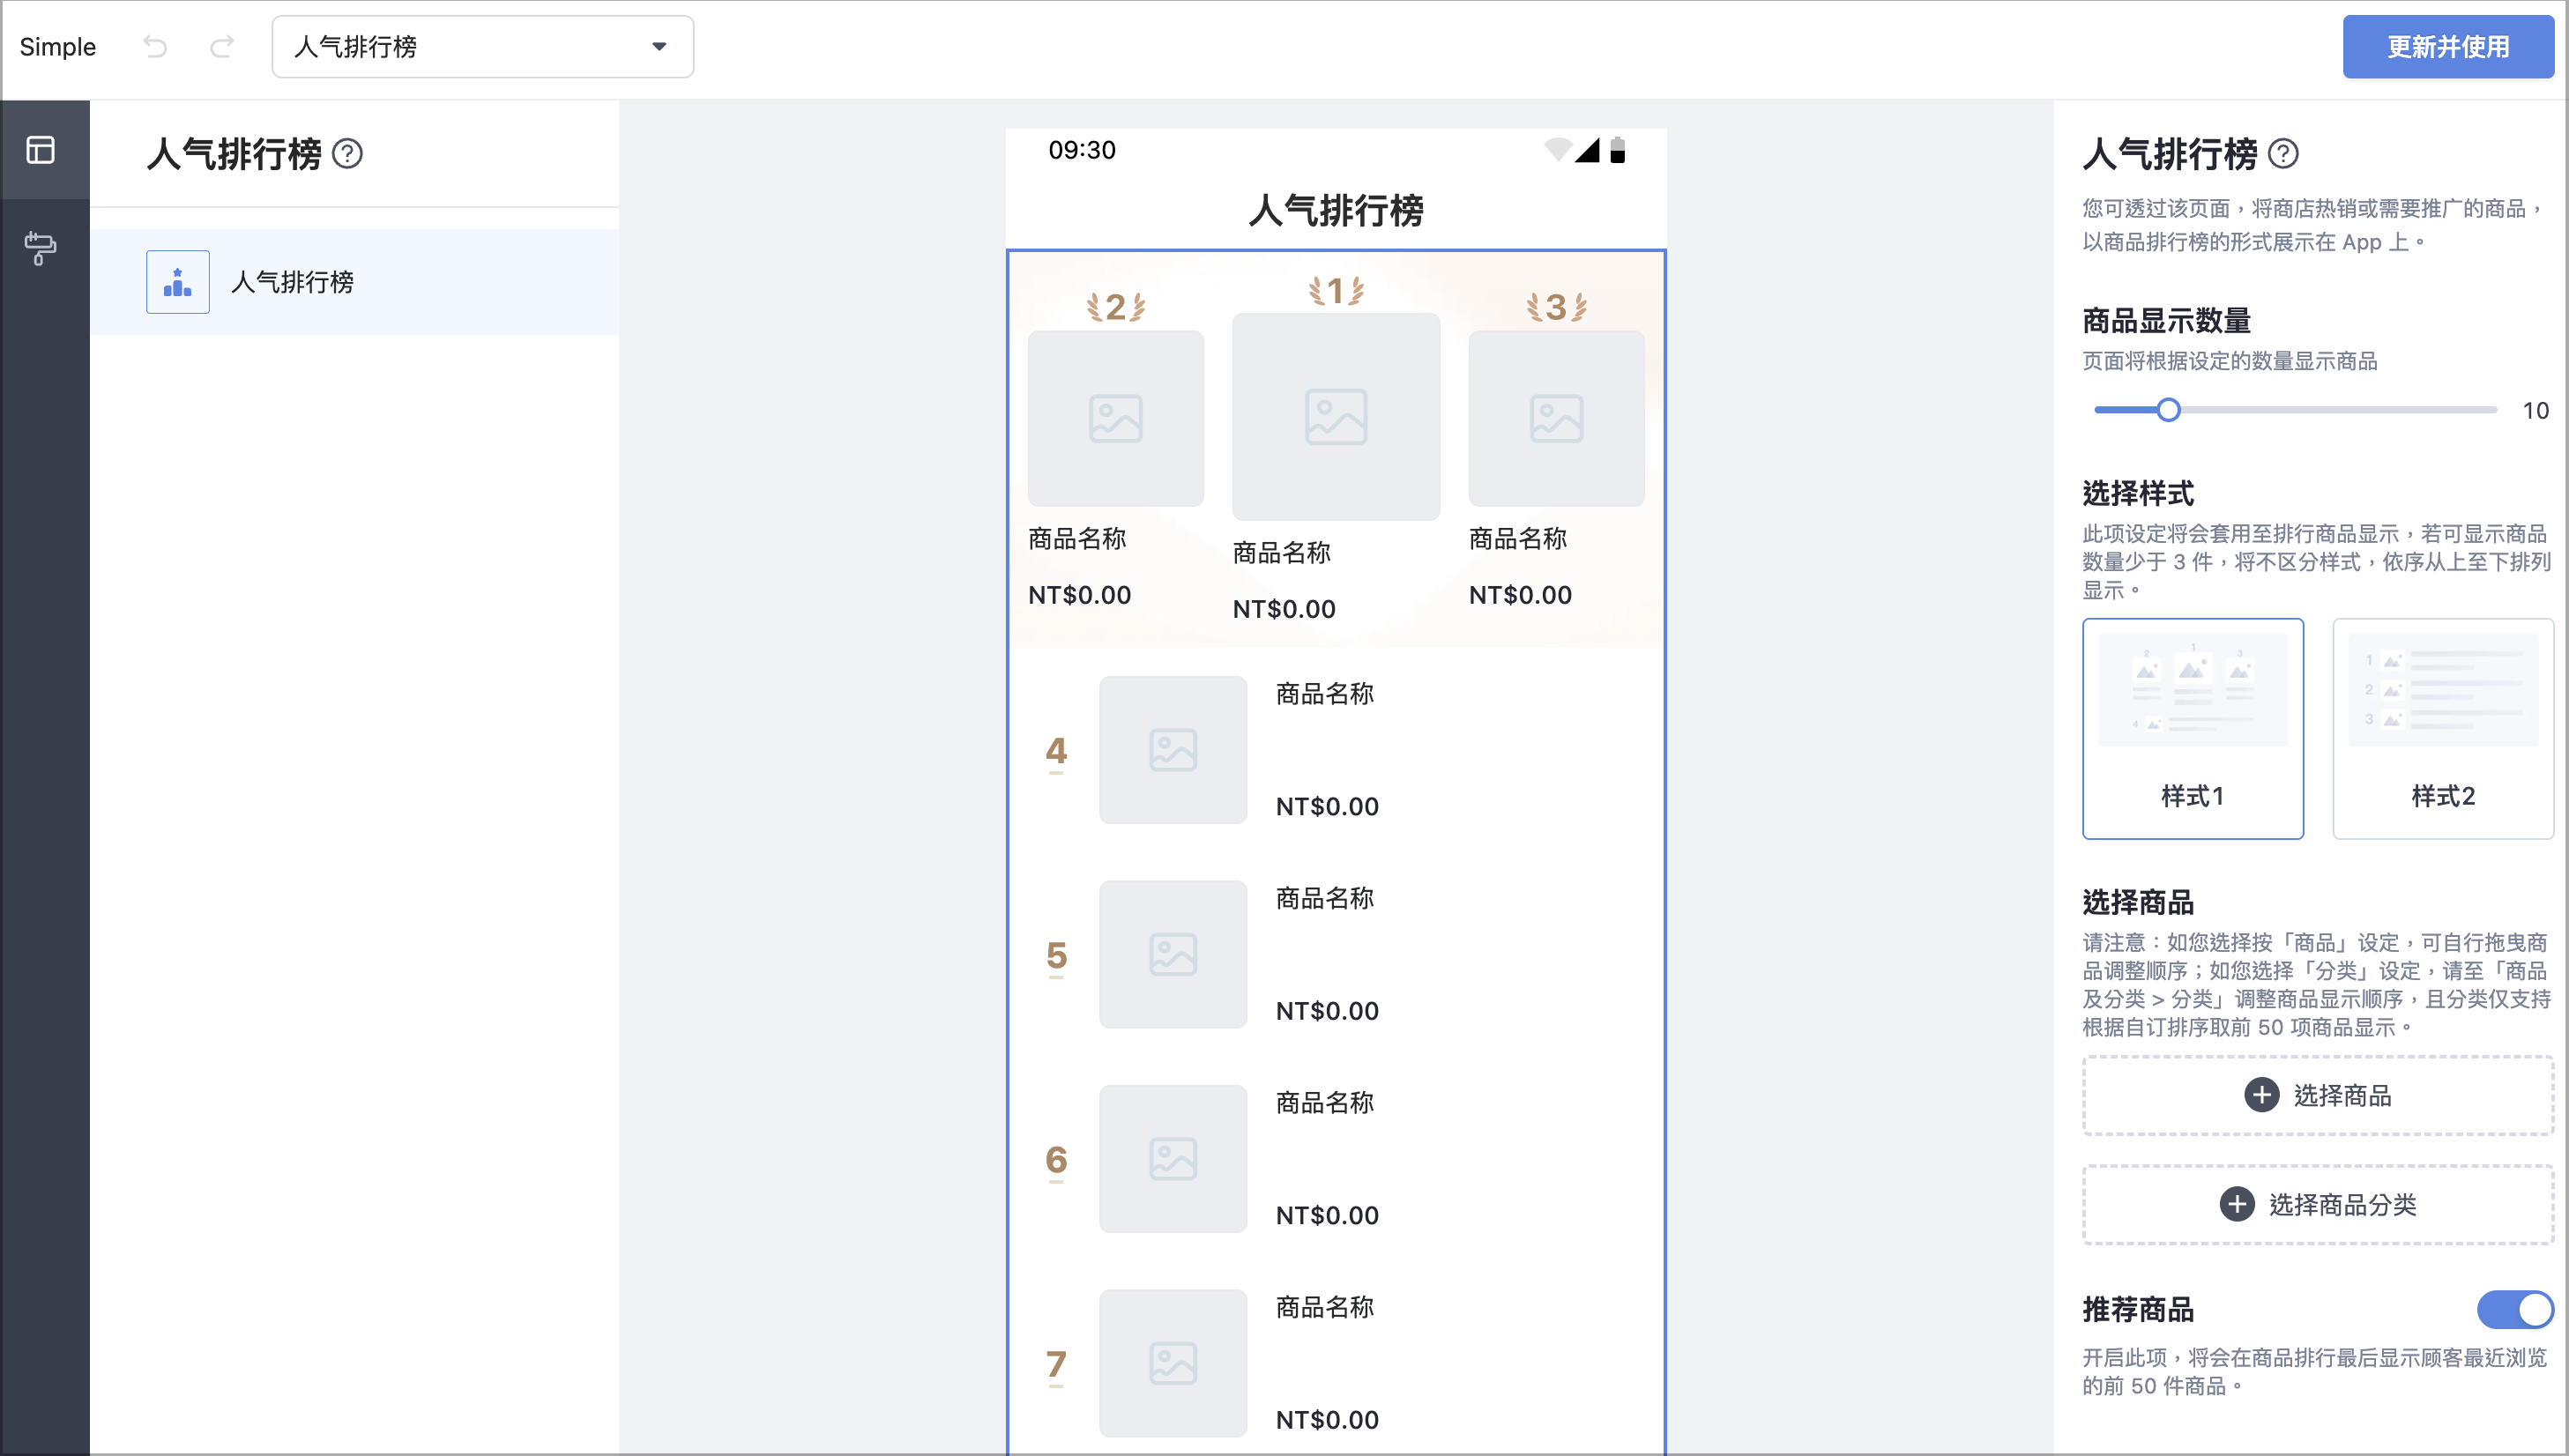The image size is (2569, 1456).
Task: Click the plus icon in 选择商品 button
Action: 2262,1095
